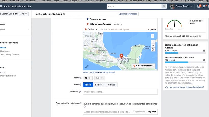Click Sugerencias in detailed targeting field
Viewport: 209px width, 117px height.
[139, 112]
